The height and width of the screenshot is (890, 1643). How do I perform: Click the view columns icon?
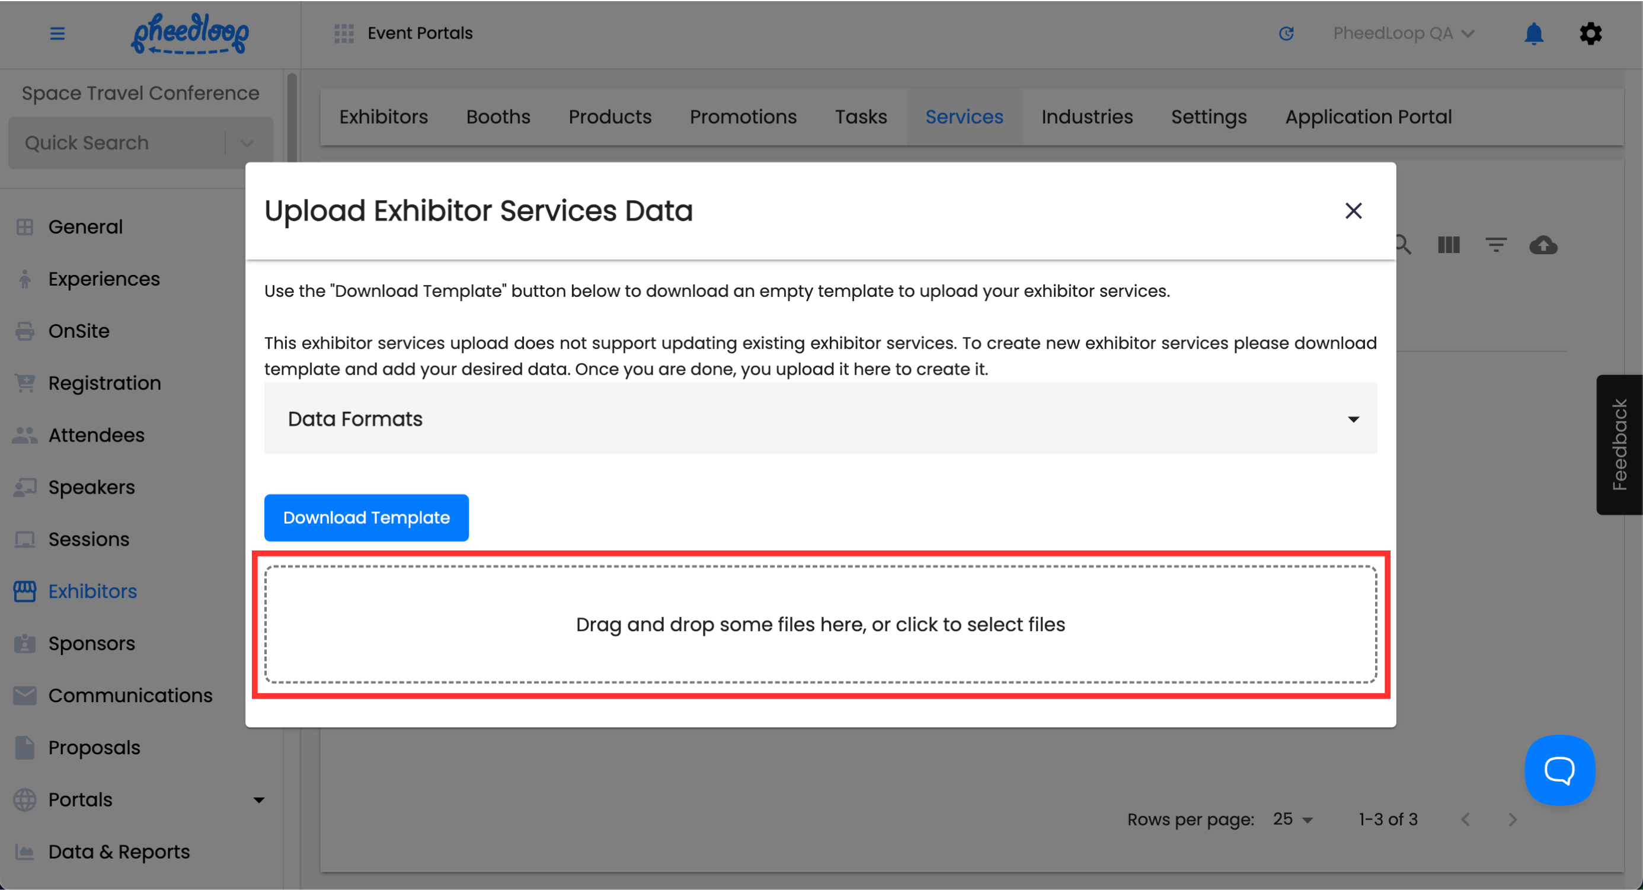click(1449, 245)
